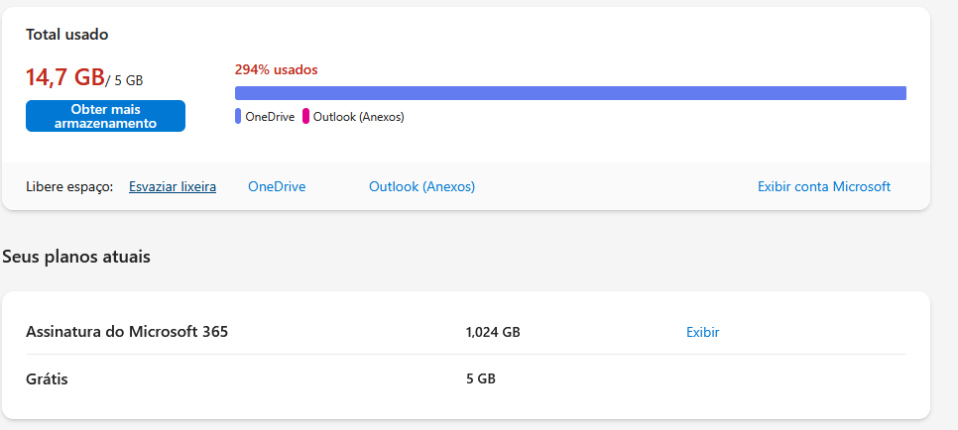Select the Assinatura do Microsoft 365 row

[465, 332]
